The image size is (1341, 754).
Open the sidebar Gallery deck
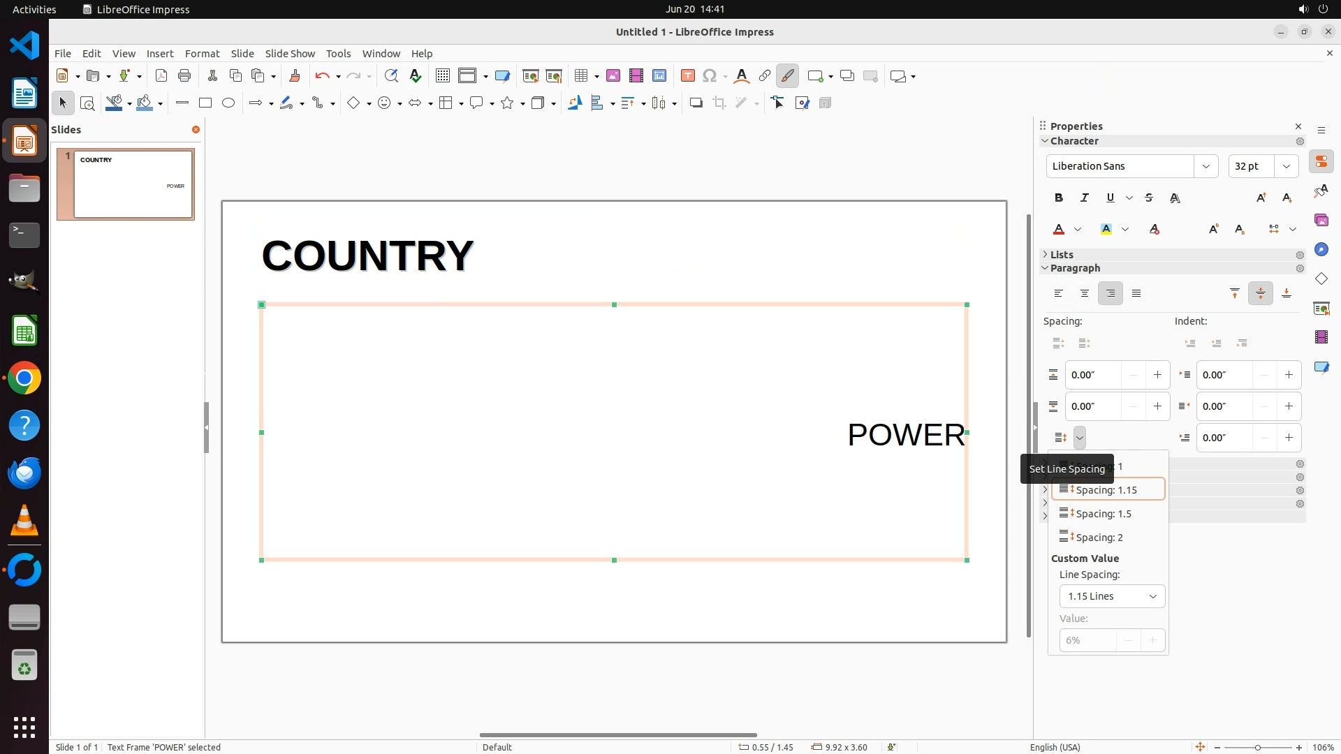[x=1321, y=221]
